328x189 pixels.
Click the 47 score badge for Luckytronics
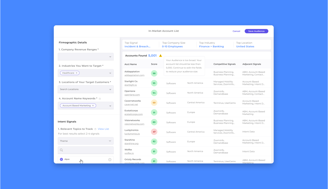(154, 132)
